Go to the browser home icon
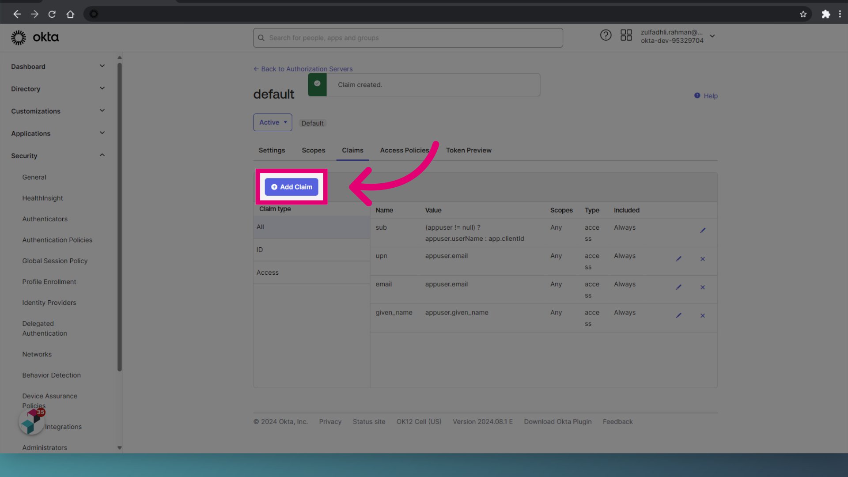848x477 pixels. click(70, 14)
